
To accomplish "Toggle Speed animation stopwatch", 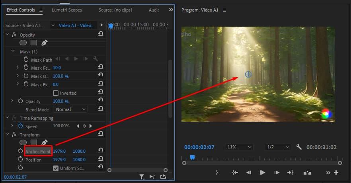I will 20,126.
